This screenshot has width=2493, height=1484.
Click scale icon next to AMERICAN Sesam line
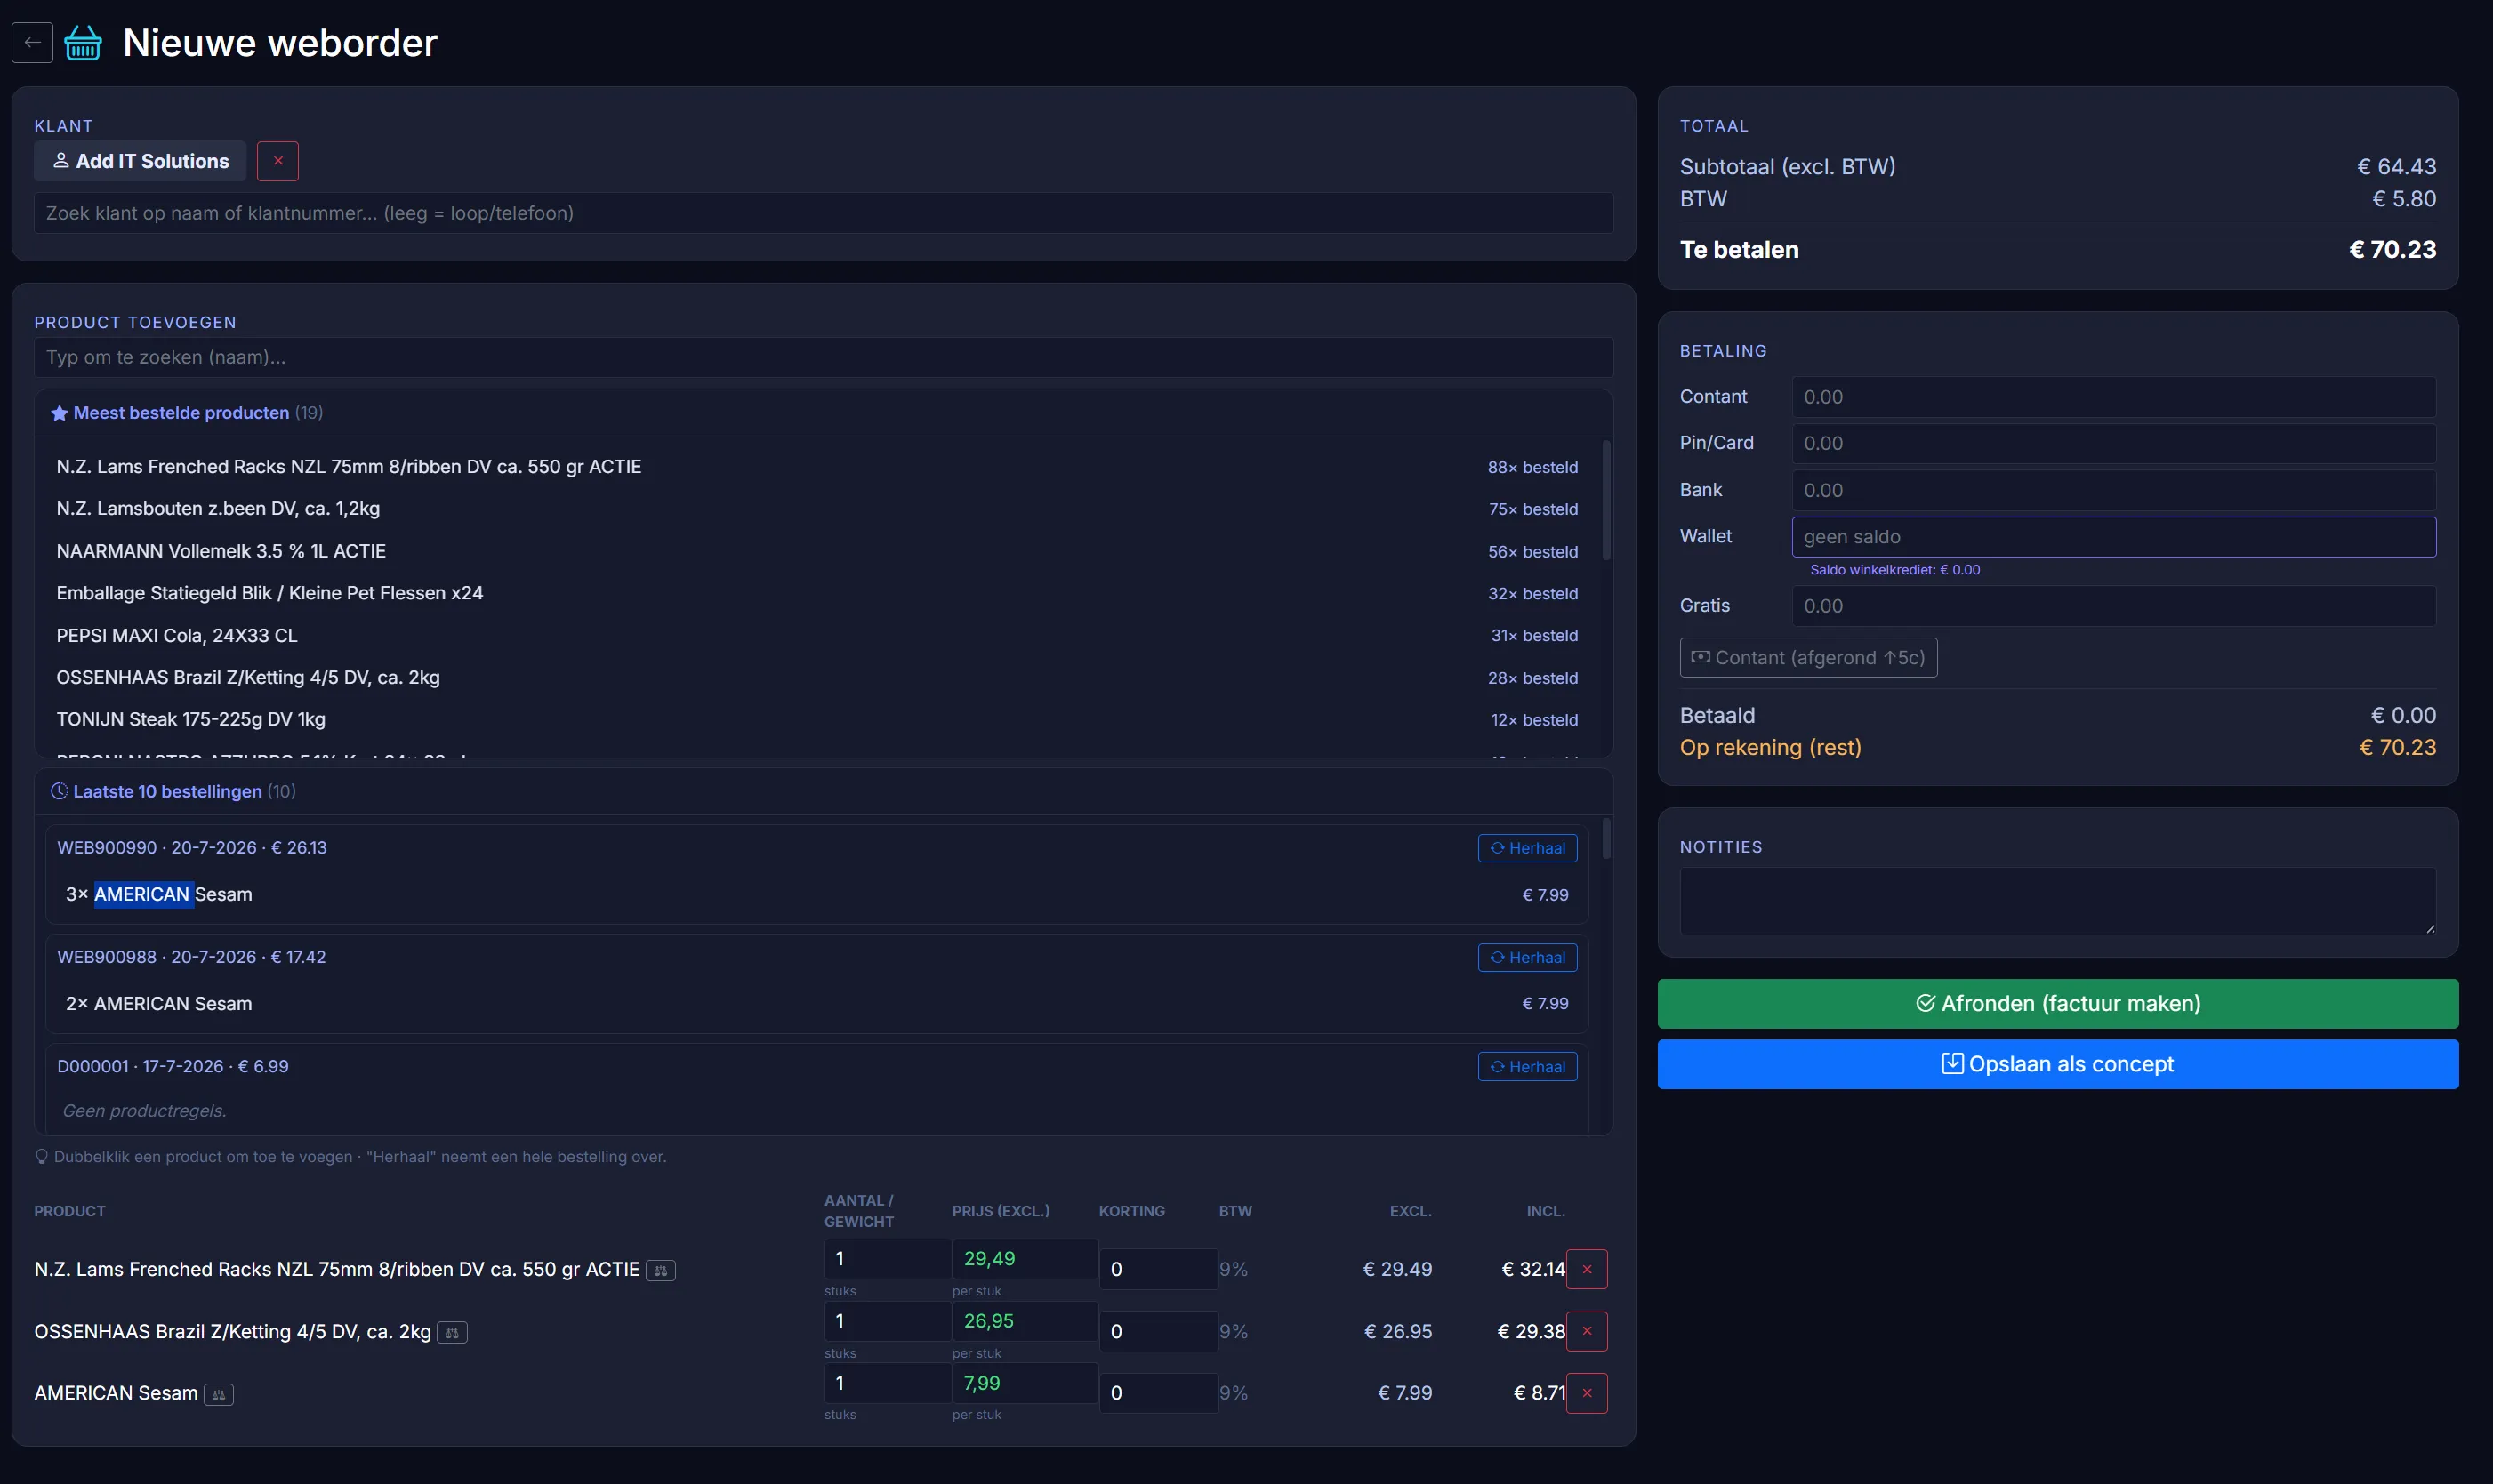pyautogui.click(x=219, y=1394)
